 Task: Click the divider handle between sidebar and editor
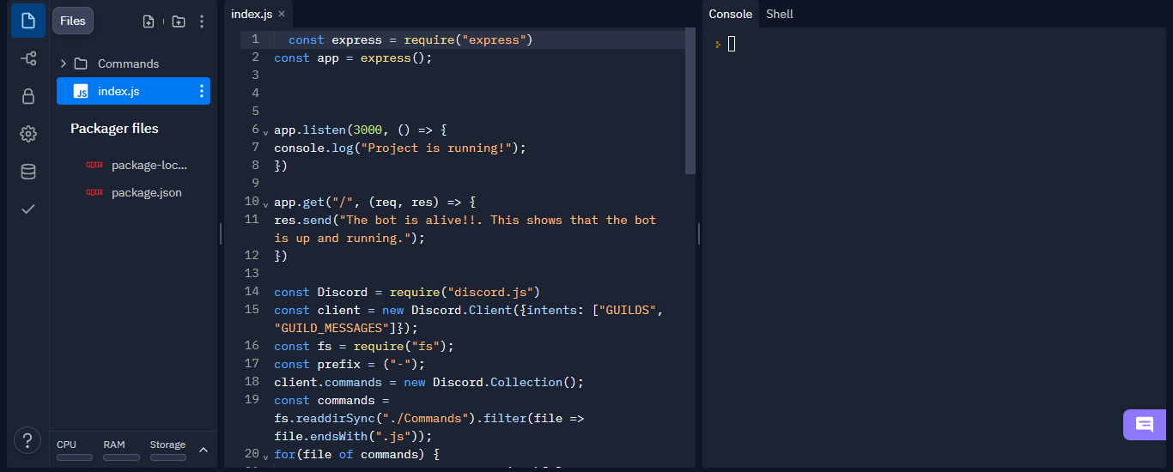point(221,233)
